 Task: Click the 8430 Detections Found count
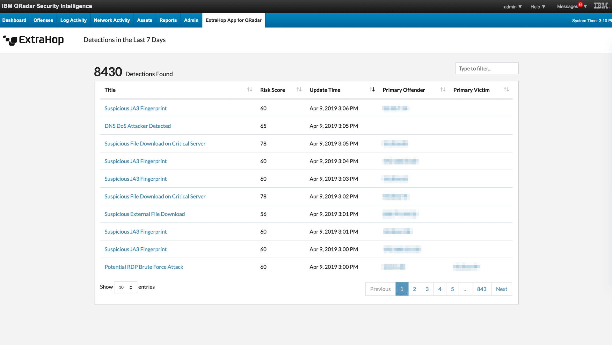click(x=133, y=72)
